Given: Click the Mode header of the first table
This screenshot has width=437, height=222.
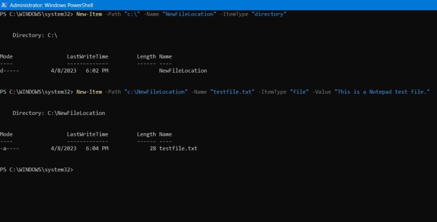Looking at the screenshot, I should 7,56.
